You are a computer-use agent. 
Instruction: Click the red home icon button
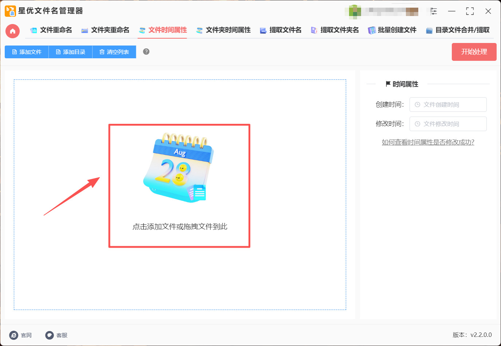(x=12, y=31)
